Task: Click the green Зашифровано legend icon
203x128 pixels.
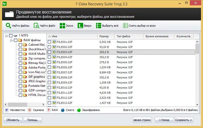Action: coord(79,110)
